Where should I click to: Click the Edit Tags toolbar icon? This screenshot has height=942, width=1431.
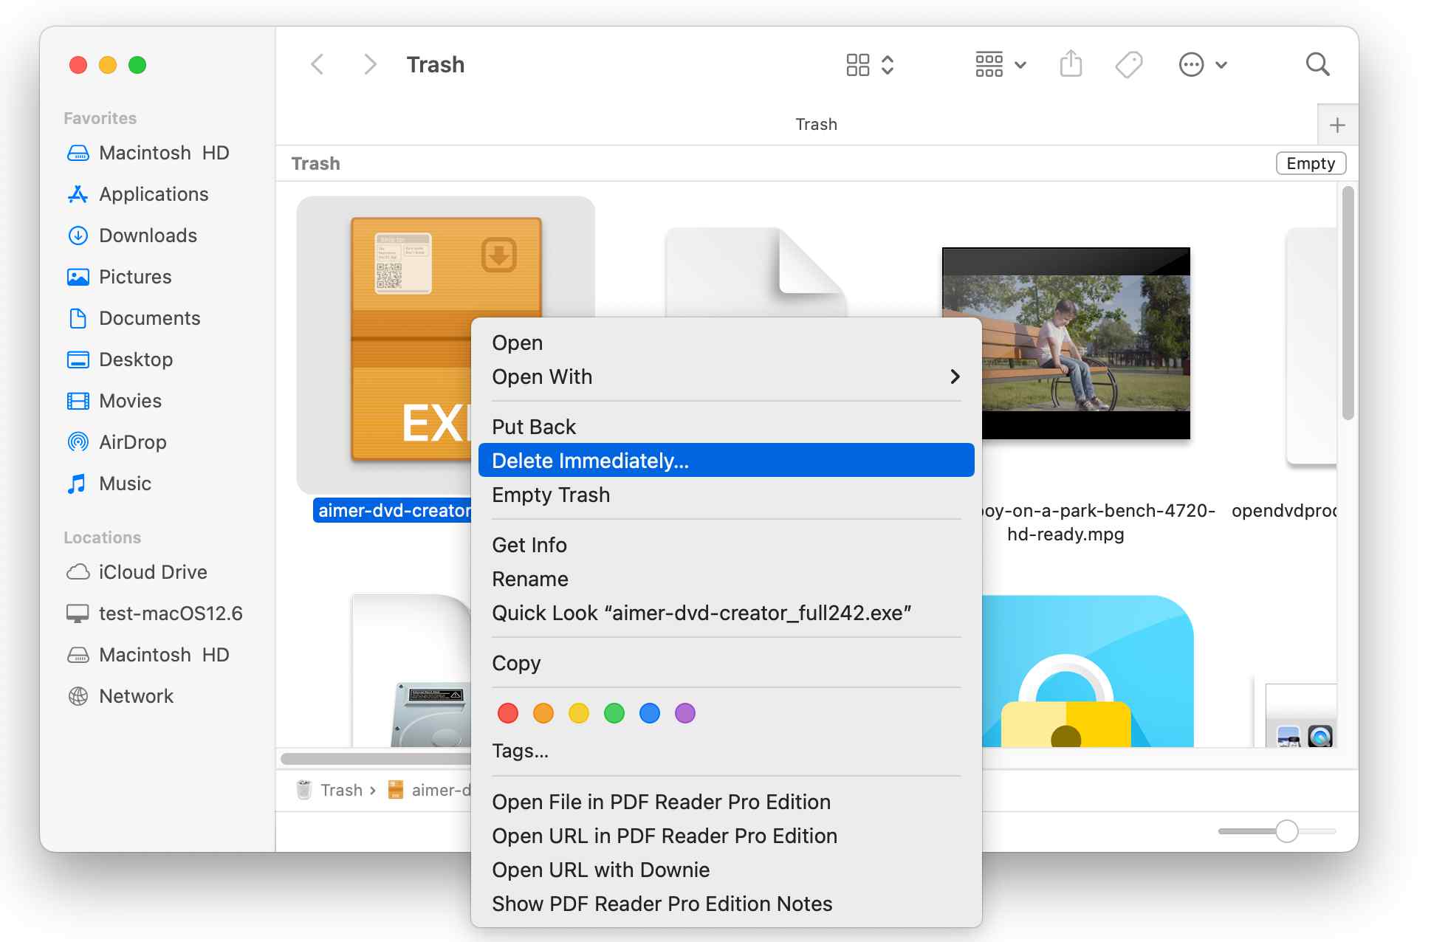point(1128,64)
